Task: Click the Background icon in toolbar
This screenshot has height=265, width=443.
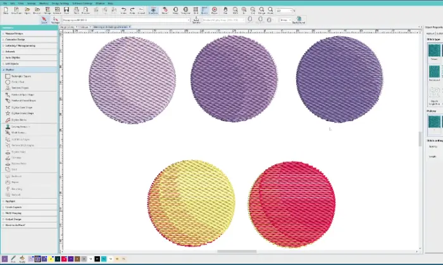Action: pyautogui.click(x=299, y=20)
